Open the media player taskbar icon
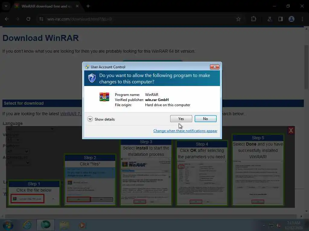 coord(82,225)
